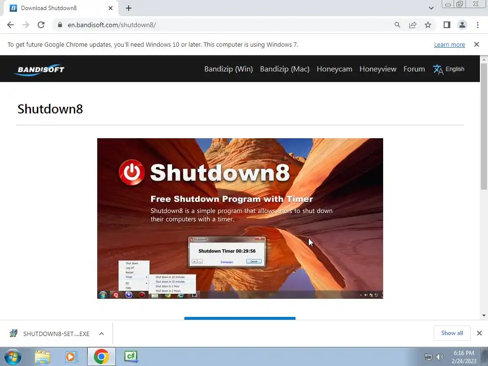Click the Shutdown8 promotional screenshot
This screenshot has height=366, width=488.
pos(240,218)
